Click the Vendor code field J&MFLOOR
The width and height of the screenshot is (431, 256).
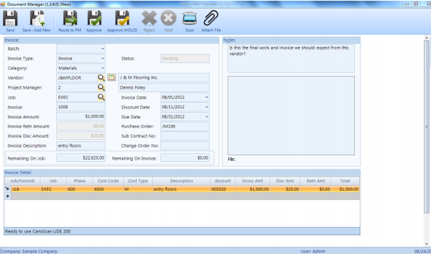click(78, 78)
